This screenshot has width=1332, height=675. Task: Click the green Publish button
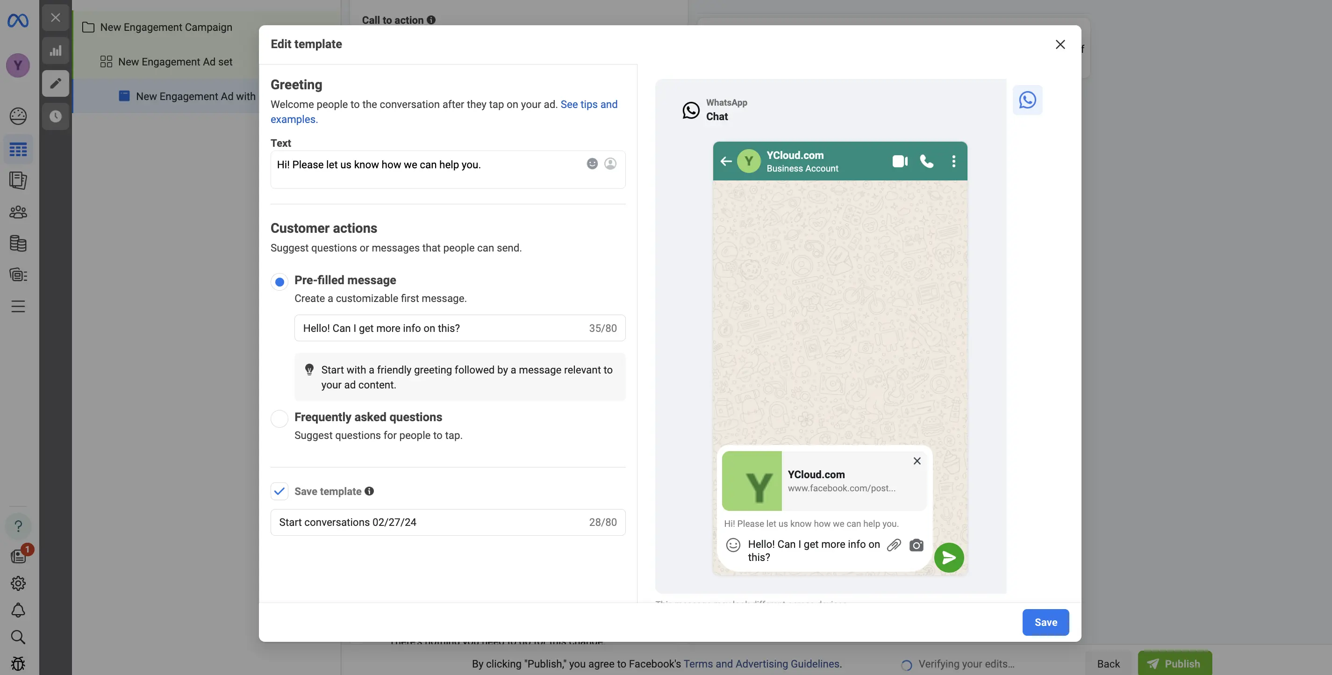1175,664
